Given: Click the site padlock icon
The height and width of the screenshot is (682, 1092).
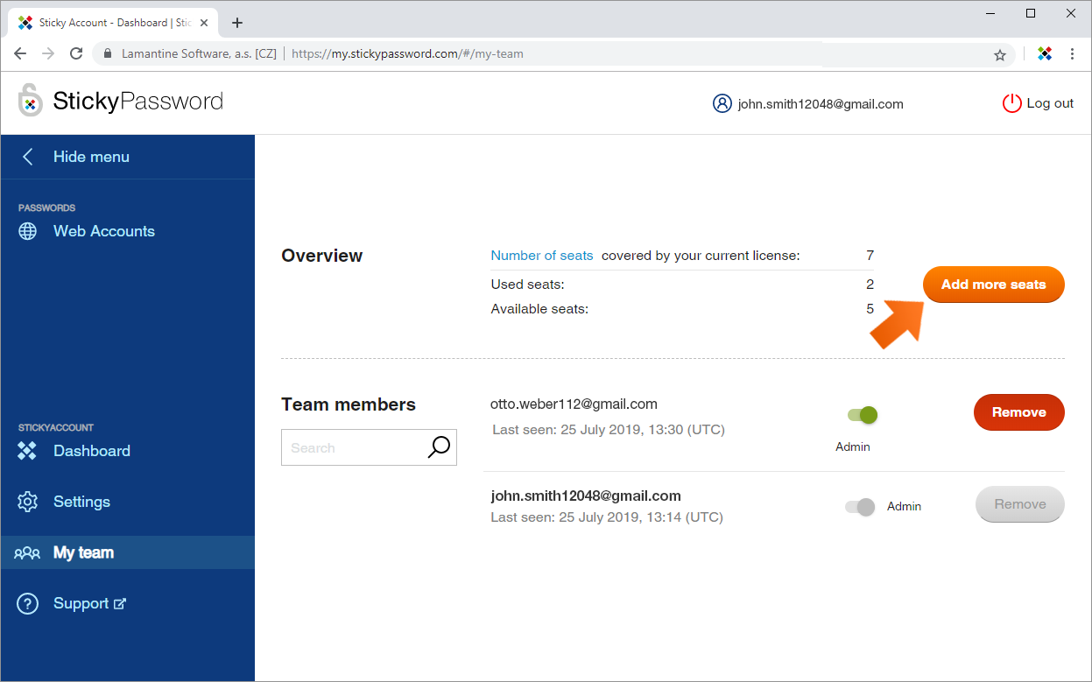Looking at the screenshot, I should point(108,53).
